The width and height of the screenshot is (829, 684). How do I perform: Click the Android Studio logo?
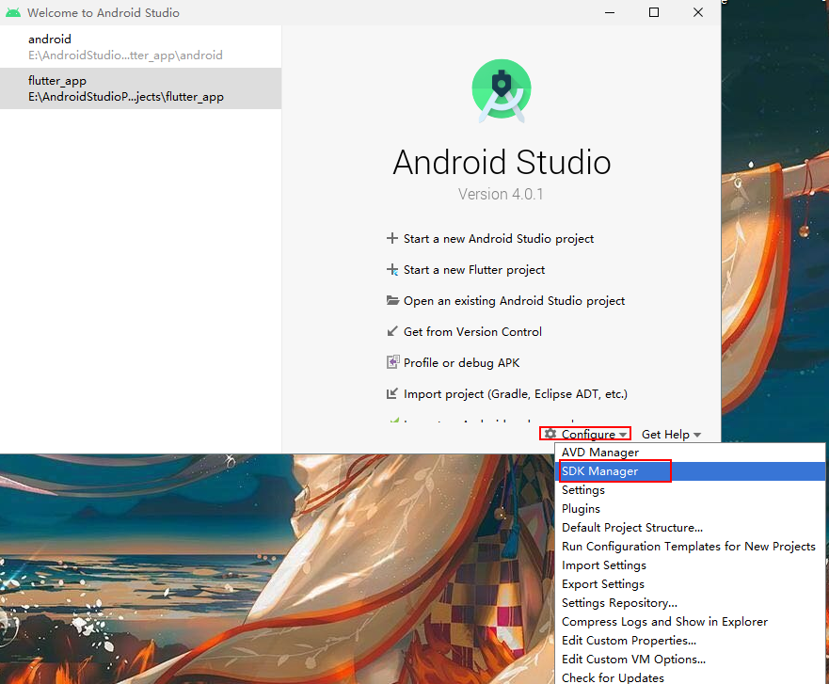point(502,90)
